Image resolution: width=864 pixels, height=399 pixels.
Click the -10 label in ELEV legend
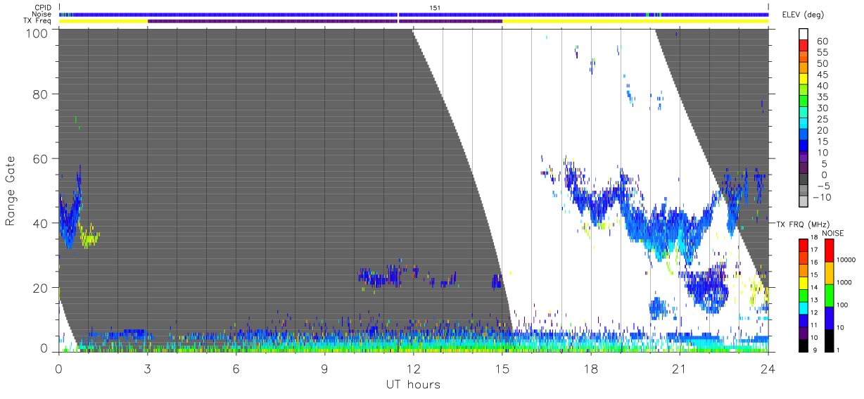[820, 198]
